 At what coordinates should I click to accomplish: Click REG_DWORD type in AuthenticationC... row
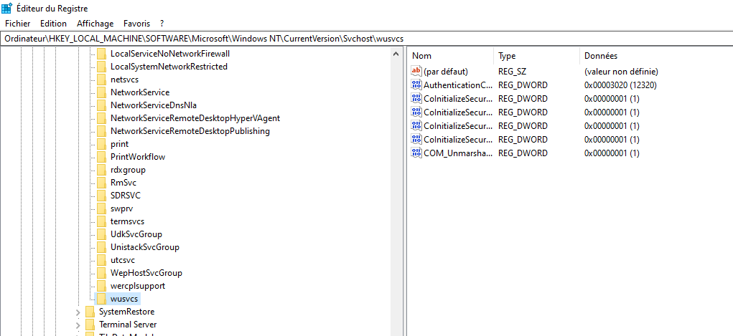[x=523, y=85]
